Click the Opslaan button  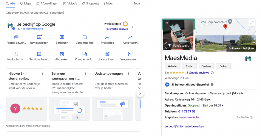point(206,66)
